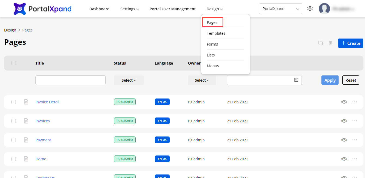Open the calendar date picker icon
This screenshot has height=178, width=365.
[296, 80]
